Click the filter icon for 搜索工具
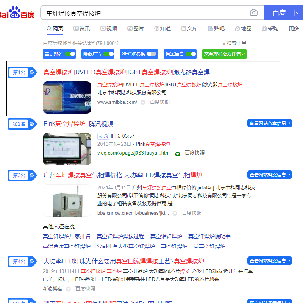The image size is (303, 303). point(224,44)
